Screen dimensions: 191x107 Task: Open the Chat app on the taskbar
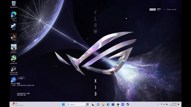coord(98,104)
